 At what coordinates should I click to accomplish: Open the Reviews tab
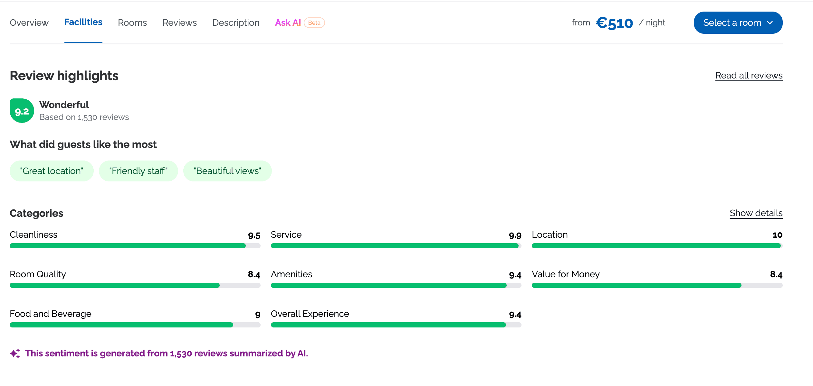point(179,23)
